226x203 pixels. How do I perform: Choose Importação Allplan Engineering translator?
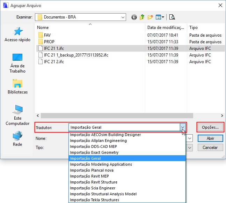(127, 141)
